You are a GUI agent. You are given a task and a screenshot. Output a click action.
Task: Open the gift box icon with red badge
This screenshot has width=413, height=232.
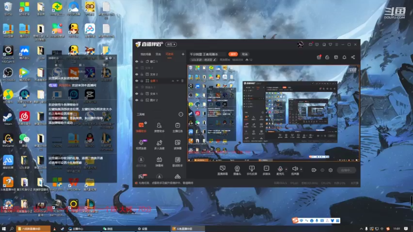(x=319, y=57)
